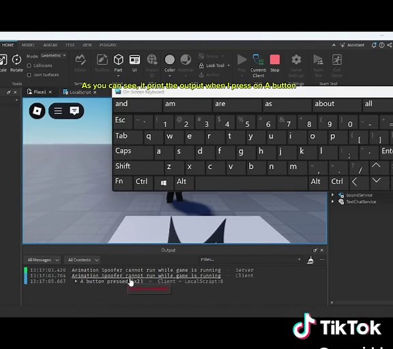The width and height of the screenshot is (393, 349).
Task: Open the Output filter history dropdown
Action: tap(299, 260)
